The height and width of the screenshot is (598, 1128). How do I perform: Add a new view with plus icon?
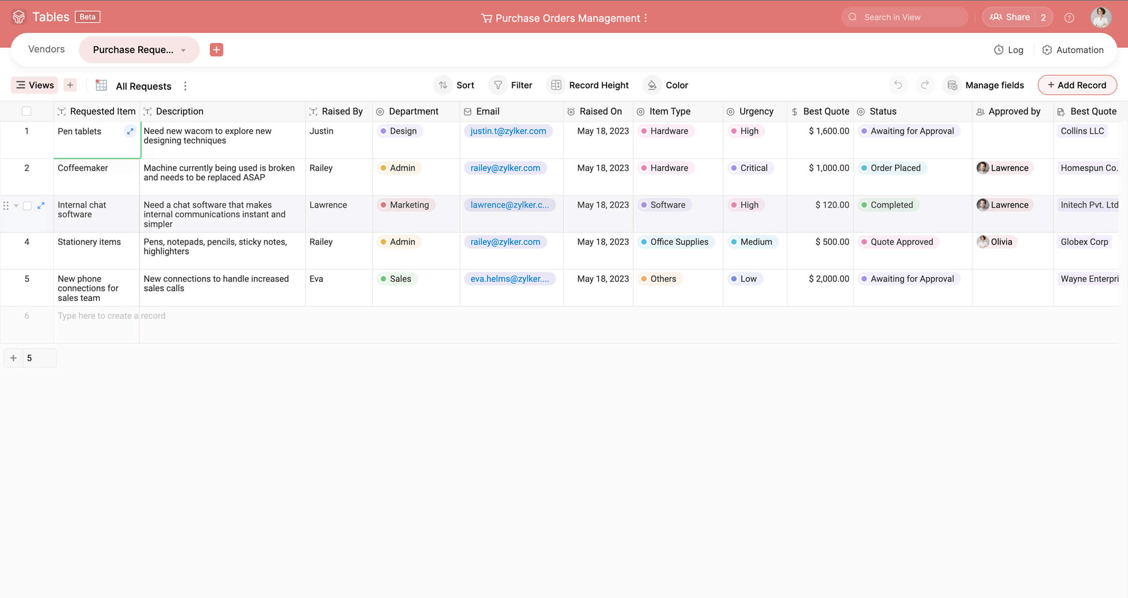(x=70, y=85)
